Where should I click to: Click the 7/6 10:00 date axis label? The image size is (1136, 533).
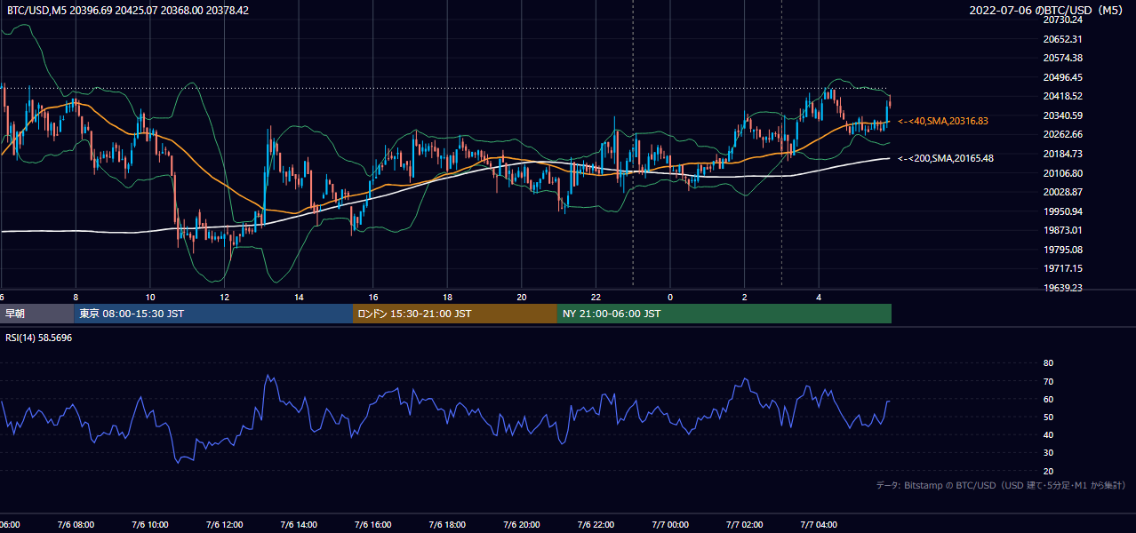(150, 525)
